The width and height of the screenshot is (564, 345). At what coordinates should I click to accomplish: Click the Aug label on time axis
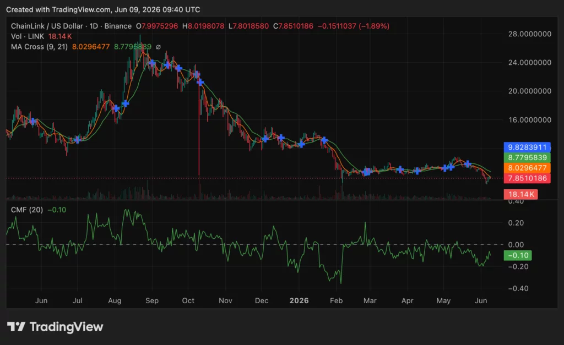coord(115,301)
